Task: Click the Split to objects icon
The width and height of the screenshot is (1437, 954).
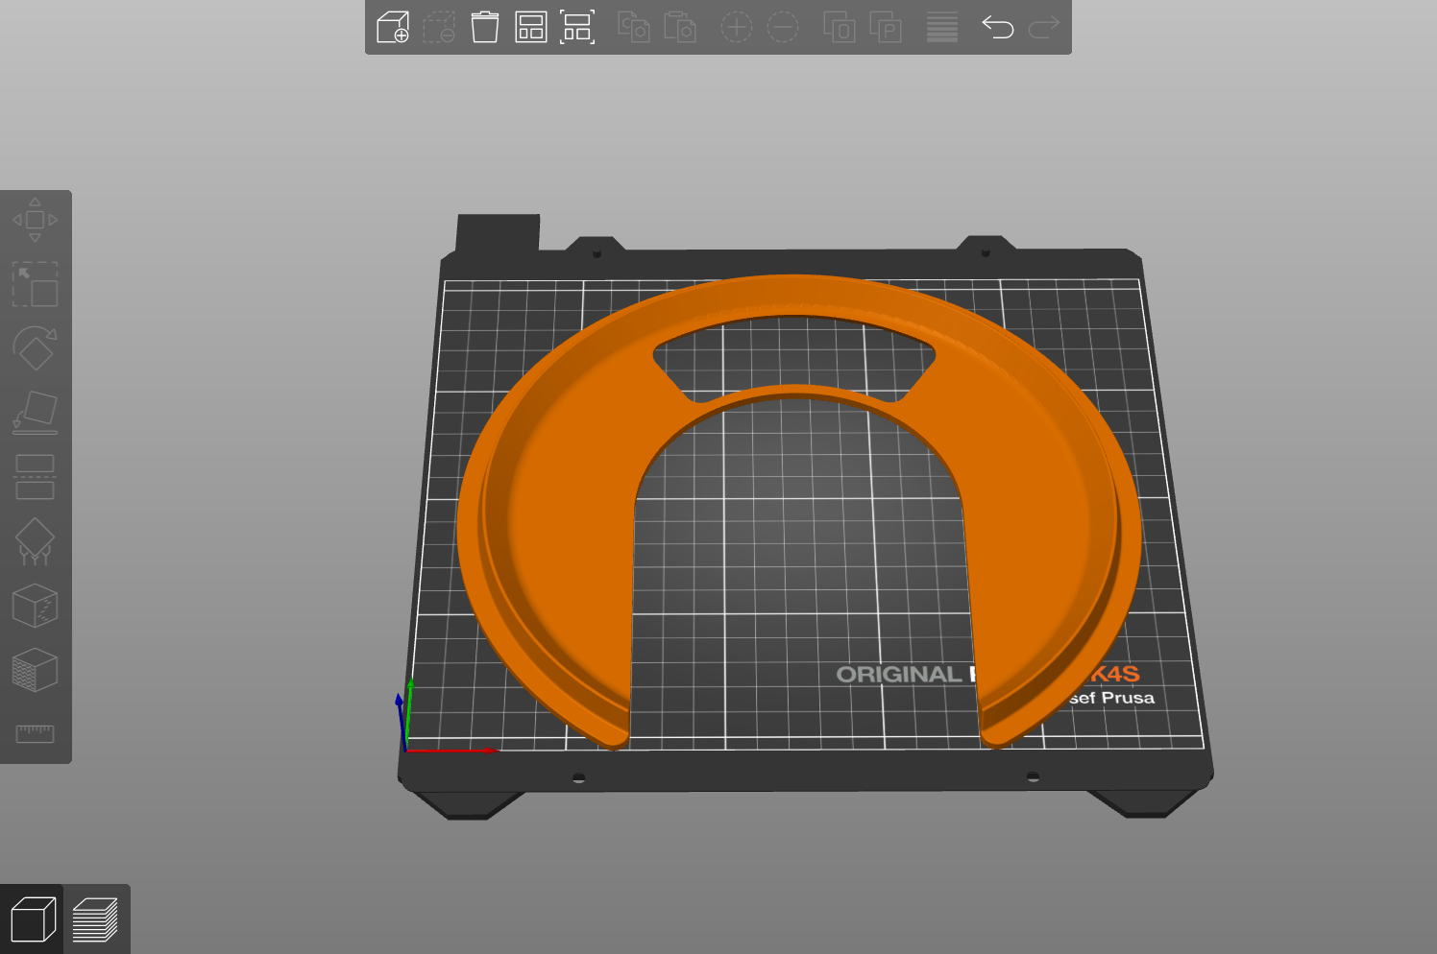Action: tap(839, 27)
